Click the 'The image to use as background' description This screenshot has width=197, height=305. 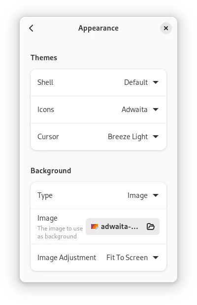(x=60, y=232)
